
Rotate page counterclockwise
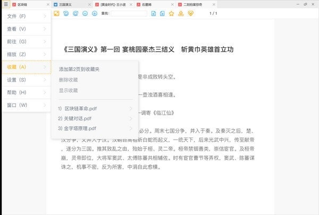coord(66,13)
